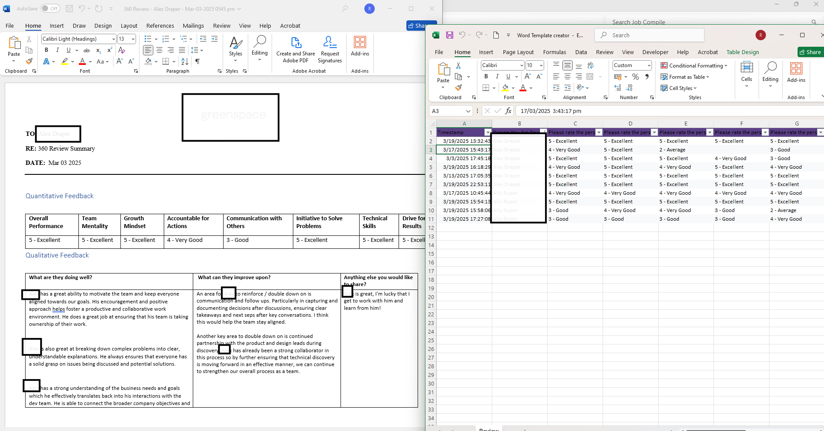Click the Paste button in Excel
The width and height of the screenshot is (824, 431).
[443, 75]
